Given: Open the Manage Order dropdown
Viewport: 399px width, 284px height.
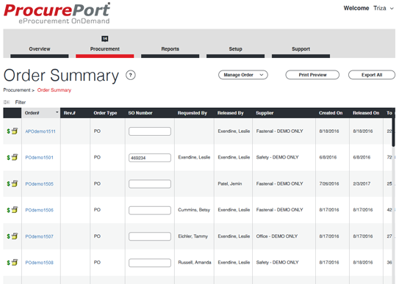Looking at the screenshot, I should pos(243,75).
